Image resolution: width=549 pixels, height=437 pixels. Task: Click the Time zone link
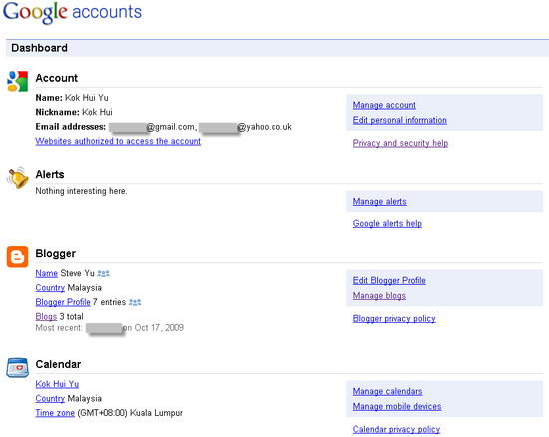pos(55,413)
